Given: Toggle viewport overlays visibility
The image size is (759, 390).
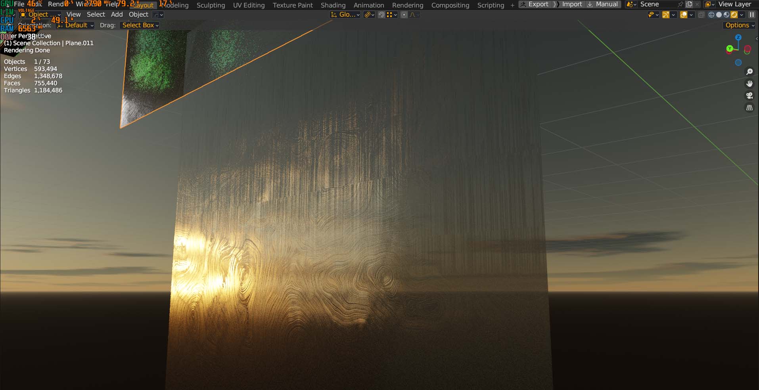Looking at the screenshot, I should [x=684, y=15].
